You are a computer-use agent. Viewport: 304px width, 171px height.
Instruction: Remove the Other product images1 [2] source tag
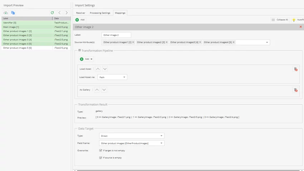pyautogui.click(x=133, y=42)
